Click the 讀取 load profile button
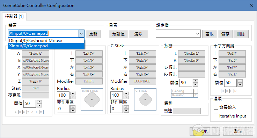This screenshot has height=138, width=257. 210,34
